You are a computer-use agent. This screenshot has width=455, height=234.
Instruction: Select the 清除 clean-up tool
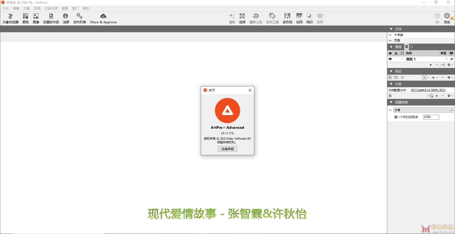232,19
